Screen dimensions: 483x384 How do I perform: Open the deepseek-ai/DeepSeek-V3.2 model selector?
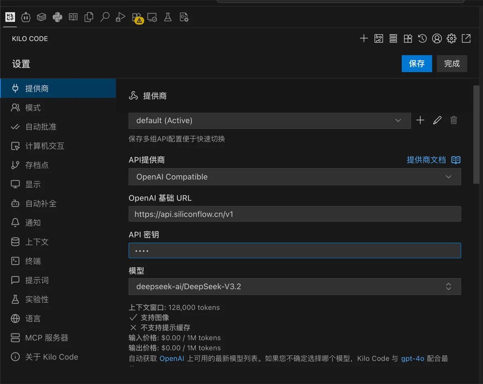coord(295,287)
